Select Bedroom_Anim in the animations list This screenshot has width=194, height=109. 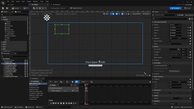(x=34, y=86)
